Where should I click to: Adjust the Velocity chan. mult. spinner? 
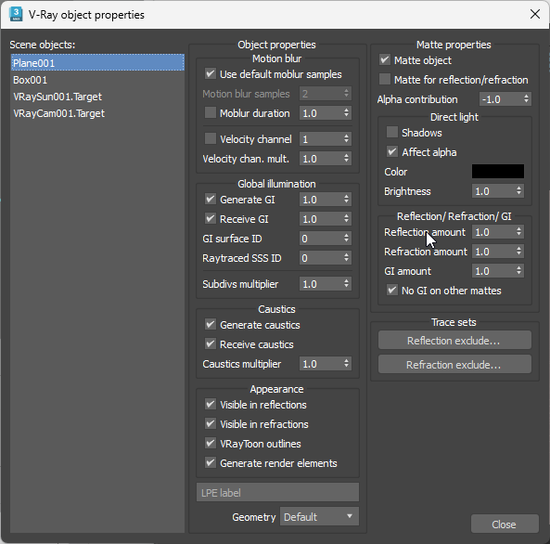click(346, 159)
